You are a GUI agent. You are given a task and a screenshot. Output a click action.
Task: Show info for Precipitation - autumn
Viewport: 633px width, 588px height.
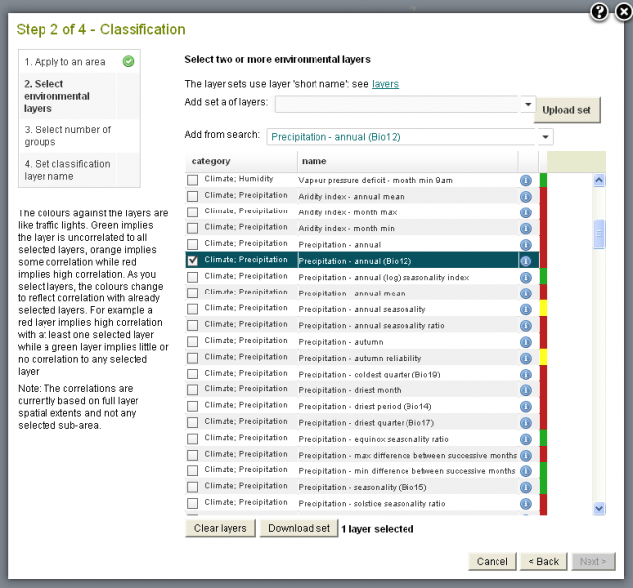pos(525,342)
